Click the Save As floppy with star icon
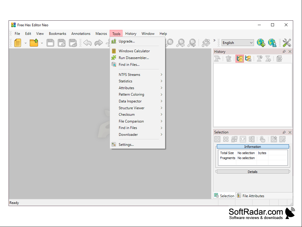Image resolution: width=302 pixels, height=227 pixels. click(x=62, y=43)
